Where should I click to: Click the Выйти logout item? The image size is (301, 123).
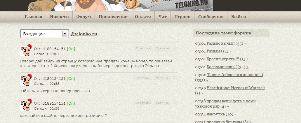pos(239,17)
